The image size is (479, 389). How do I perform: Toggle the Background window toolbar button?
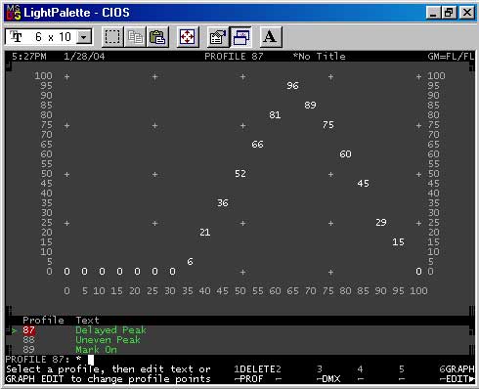(240, 37)
